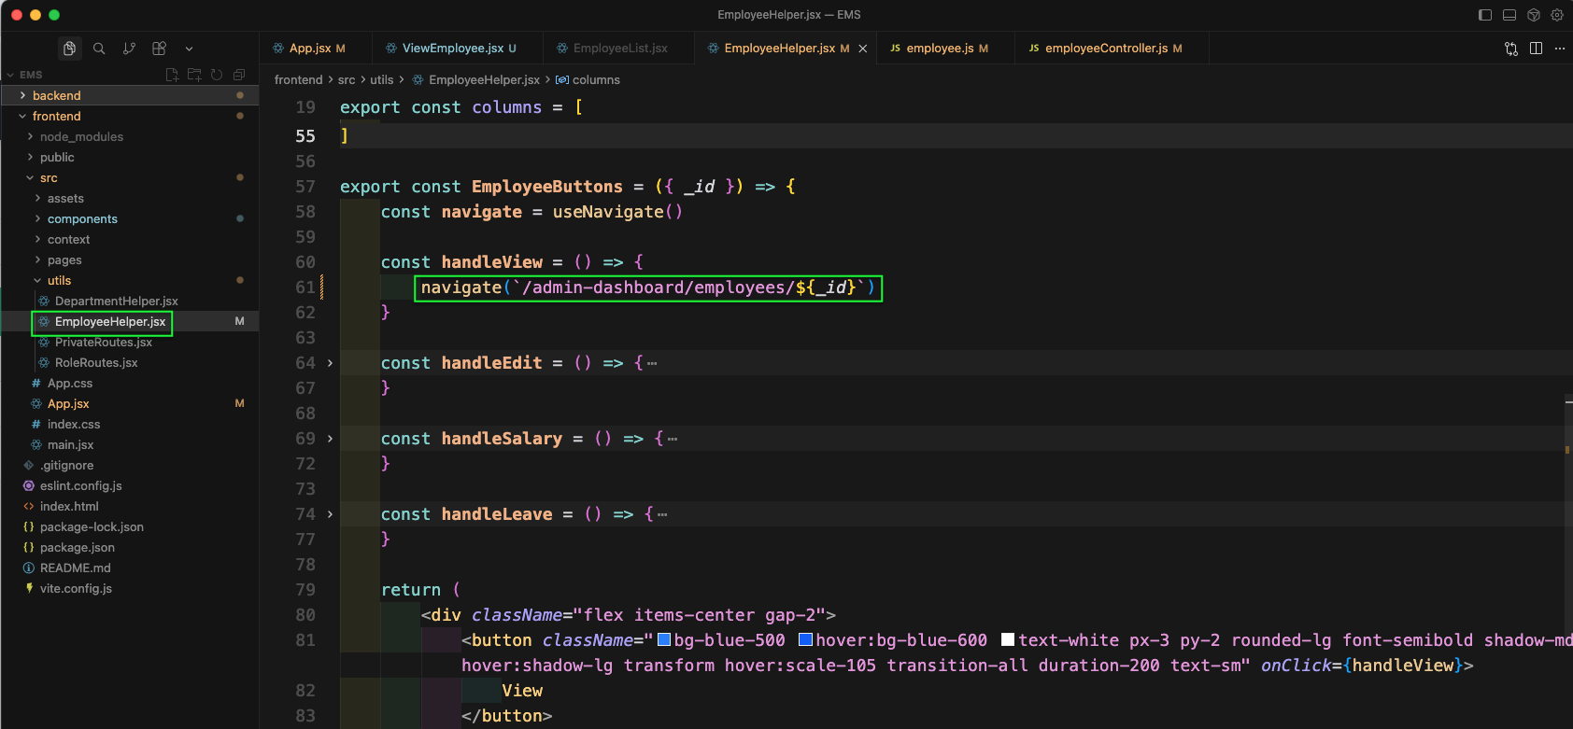Collapse the utils folder

pos(129,280)
